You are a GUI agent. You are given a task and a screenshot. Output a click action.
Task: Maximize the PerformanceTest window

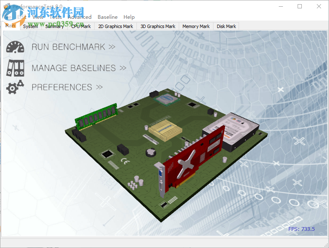[x=300, y=6]
